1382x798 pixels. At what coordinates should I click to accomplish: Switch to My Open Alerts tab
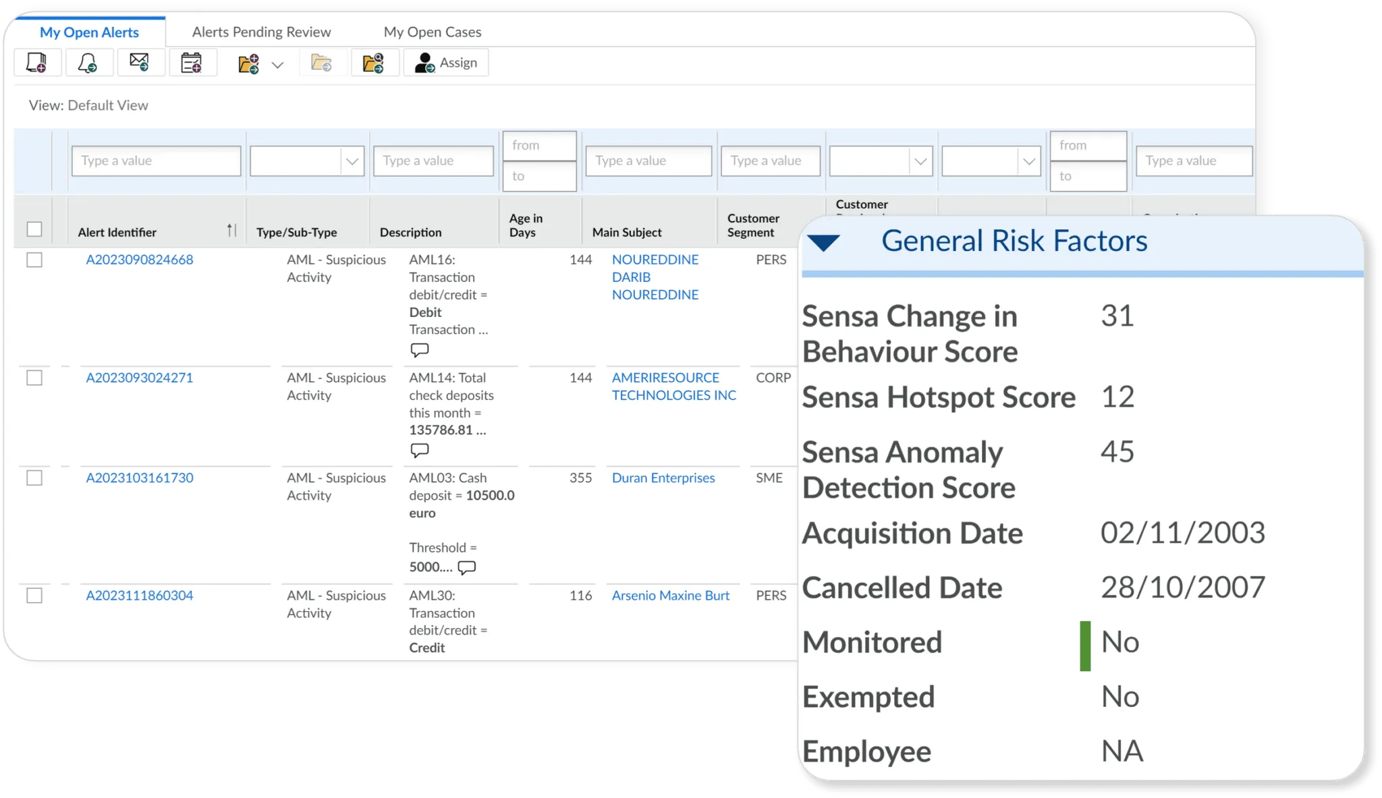click(89, 32)
